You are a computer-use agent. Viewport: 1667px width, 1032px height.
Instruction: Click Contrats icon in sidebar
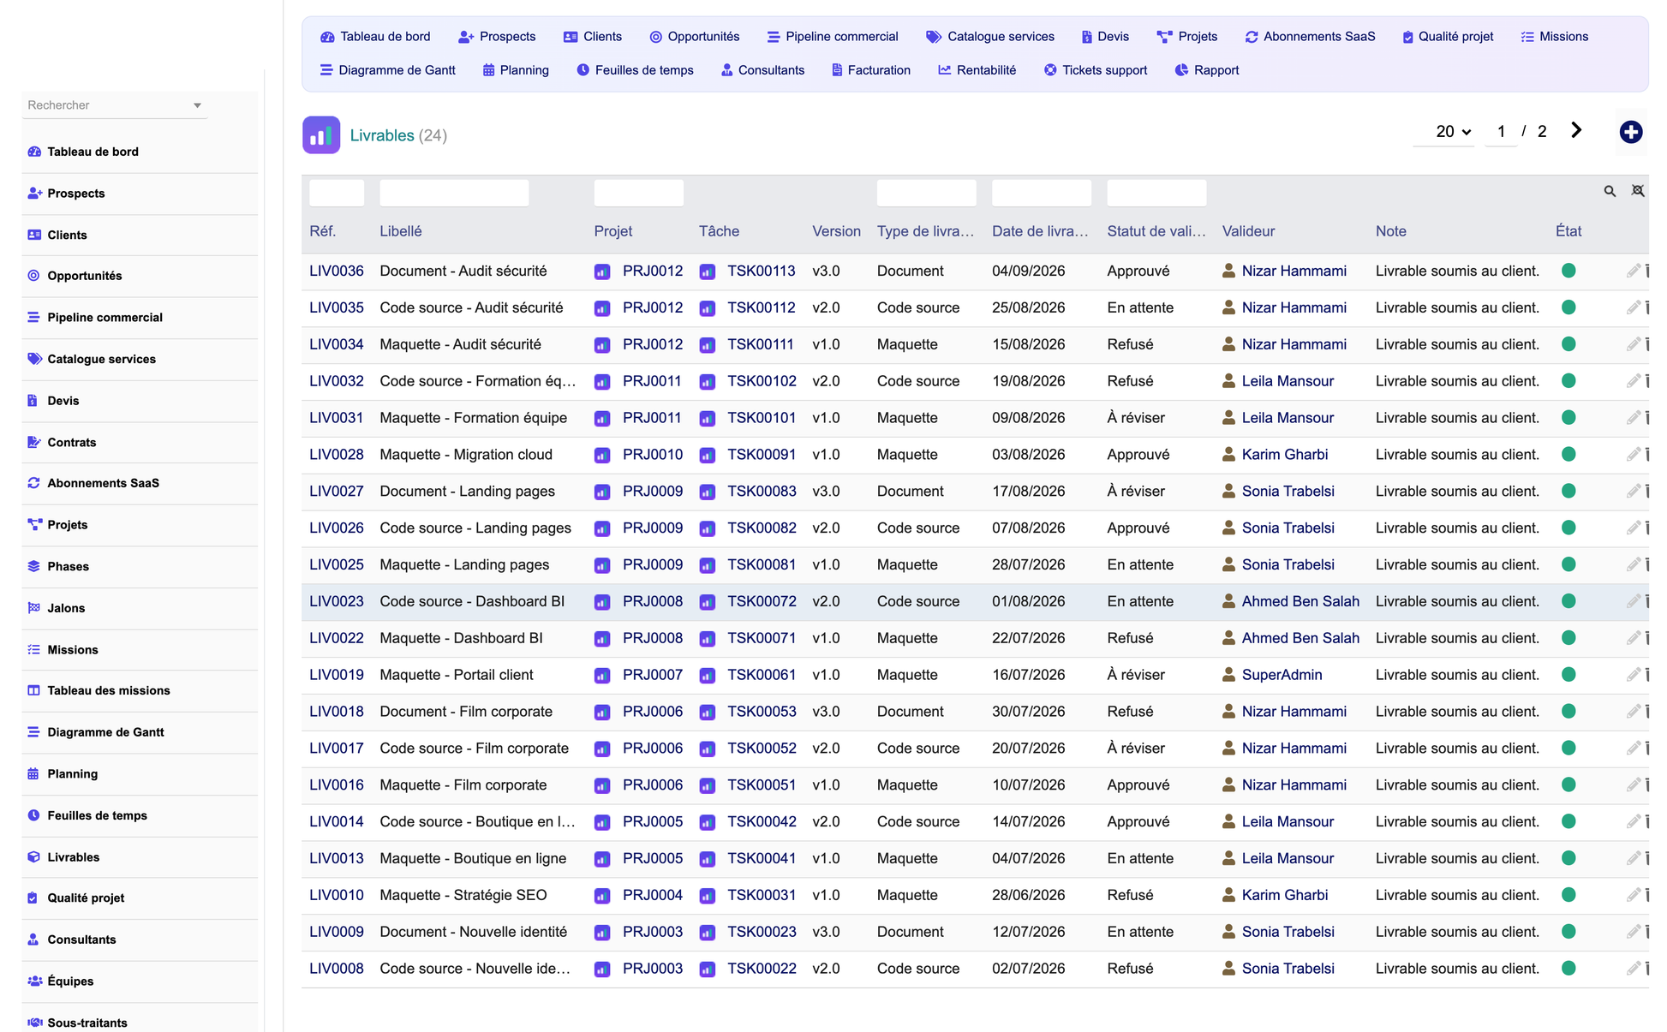[34, 442]
